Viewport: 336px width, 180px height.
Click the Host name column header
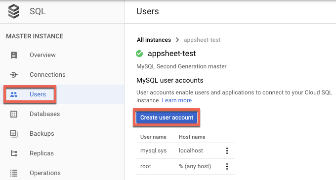click(x=192, y=137)
